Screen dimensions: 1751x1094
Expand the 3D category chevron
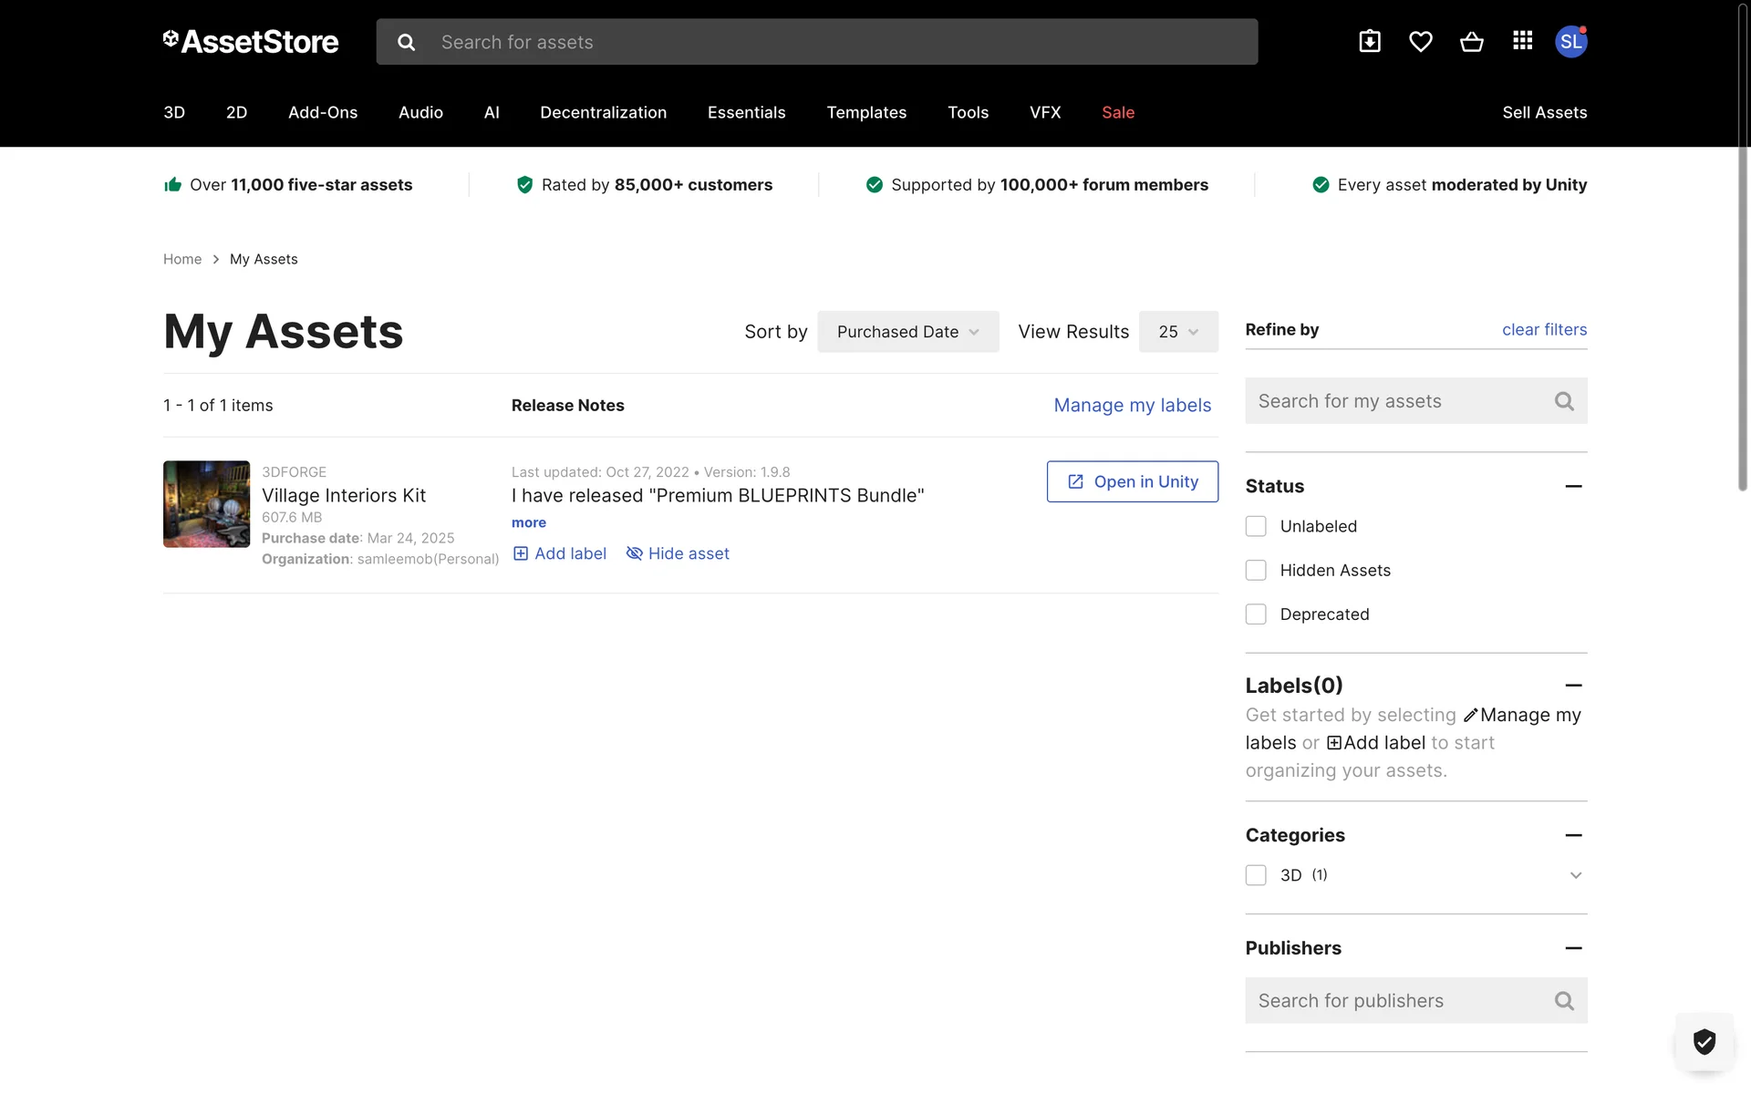1575,875
